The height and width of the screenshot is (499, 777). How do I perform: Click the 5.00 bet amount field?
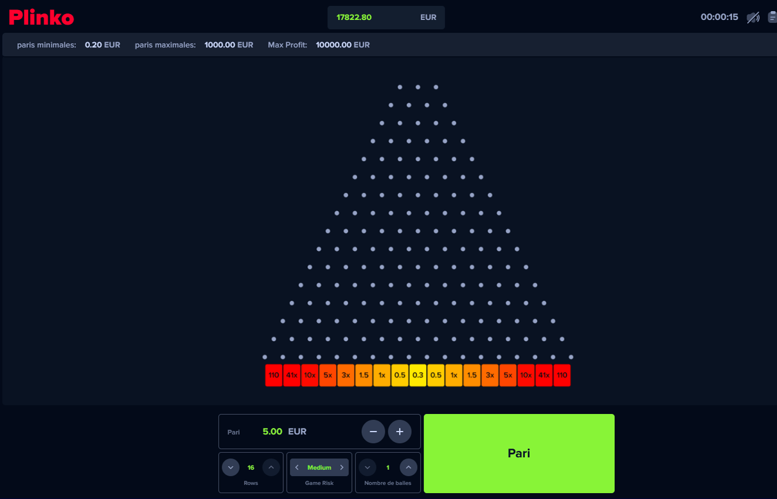pos(272,432)
